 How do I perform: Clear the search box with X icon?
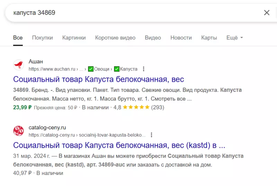pyautogui.click(x=267, y=13)
